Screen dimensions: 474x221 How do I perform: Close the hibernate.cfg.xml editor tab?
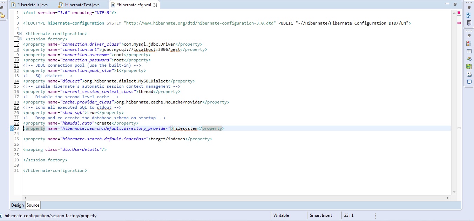(x=155, y=5)
